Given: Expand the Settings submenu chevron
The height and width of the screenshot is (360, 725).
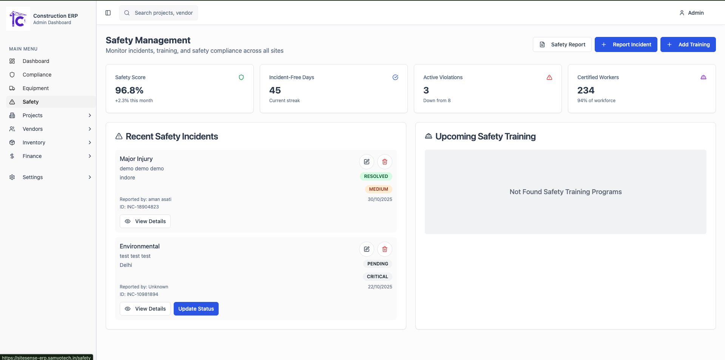Looking at the screenshot, I should coord(90,177).
